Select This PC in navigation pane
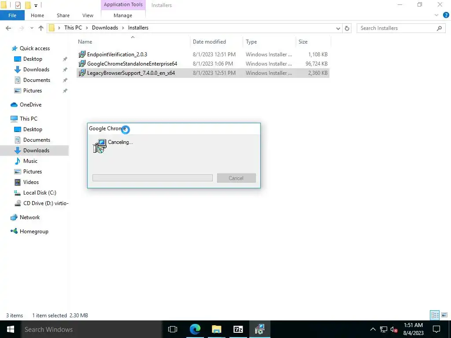 pos(28,119)
